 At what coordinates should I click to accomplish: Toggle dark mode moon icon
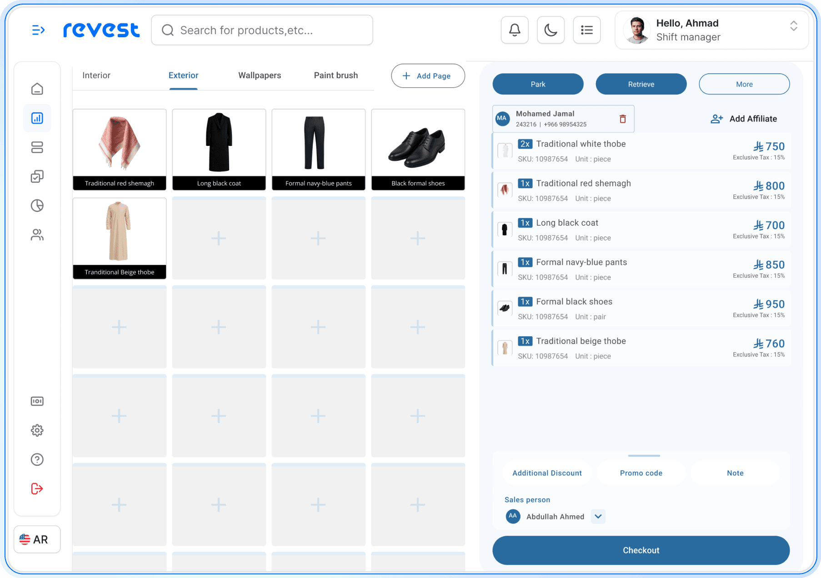tap(551, 30)
